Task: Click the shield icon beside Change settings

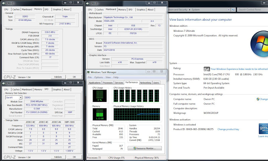Action: tap(258, 99)
